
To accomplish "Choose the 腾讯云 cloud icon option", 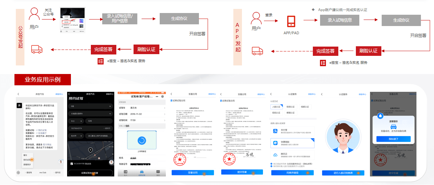I will click(x=276, y=155).
